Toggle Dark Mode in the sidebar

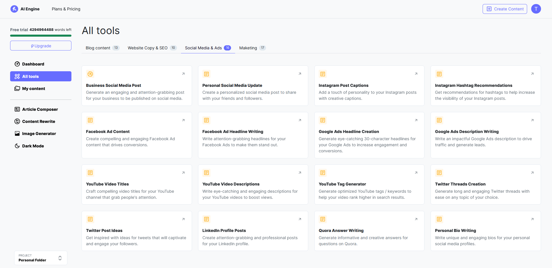tap(41, 146)
